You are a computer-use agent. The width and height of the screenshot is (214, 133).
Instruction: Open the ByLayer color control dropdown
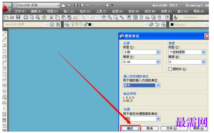coord(206,24)
